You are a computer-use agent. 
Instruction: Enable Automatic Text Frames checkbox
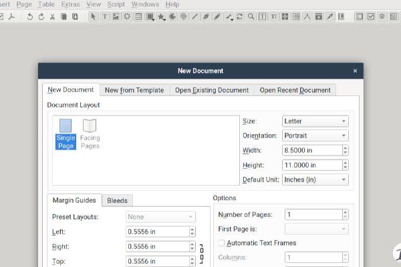(223, 243)
